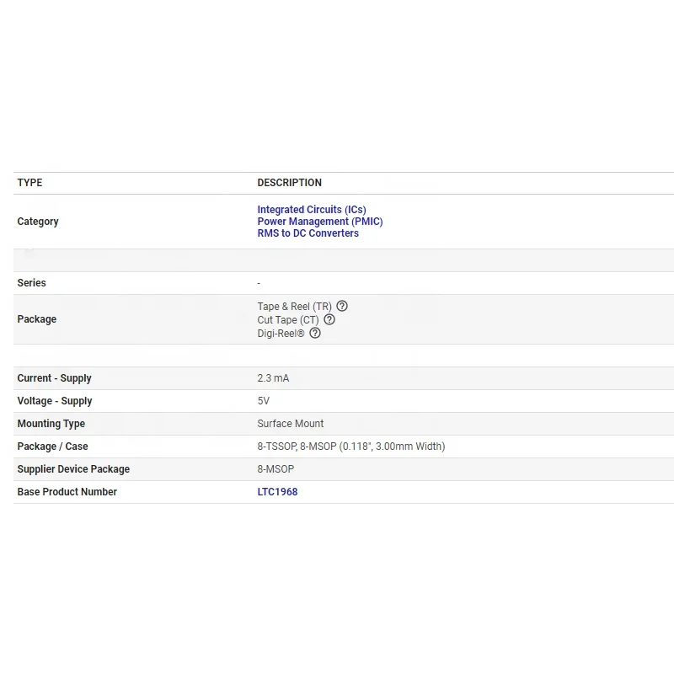Open Integrated Circuits (ICs) category link

312,210
